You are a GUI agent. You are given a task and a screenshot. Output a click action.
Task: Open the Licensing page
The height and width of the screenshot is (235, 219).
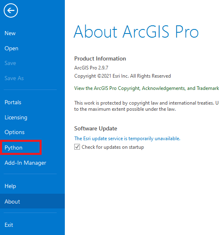16,117
